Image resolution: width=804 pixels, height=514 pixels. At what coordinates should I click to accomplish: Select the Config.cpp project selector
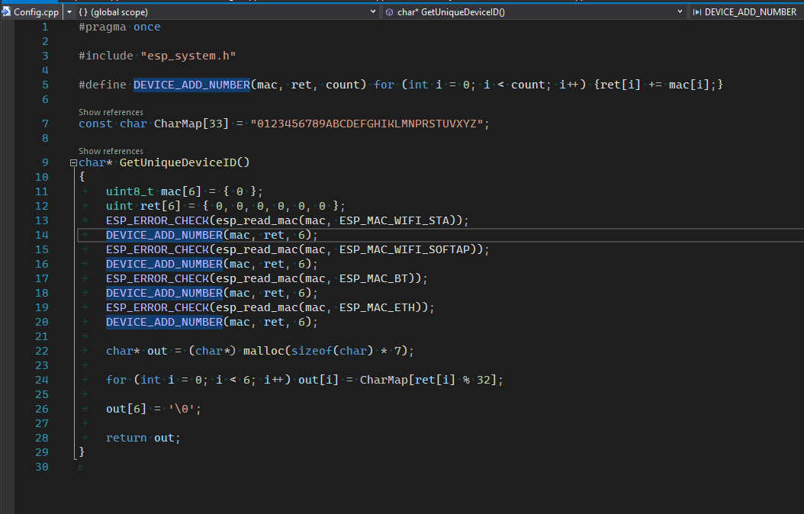point(31,12)
